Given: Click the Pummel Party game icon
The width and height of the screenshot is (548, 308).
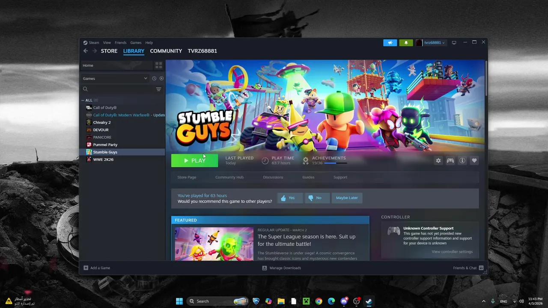Looking at the screenshot, I should tap(89, 145).
